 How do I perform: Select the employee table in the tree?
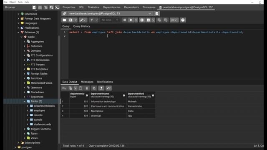[x=39, y=110]
